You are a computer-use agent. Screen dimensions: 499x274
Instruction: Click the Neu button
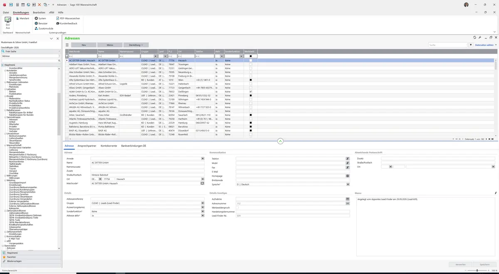(84, 45)
